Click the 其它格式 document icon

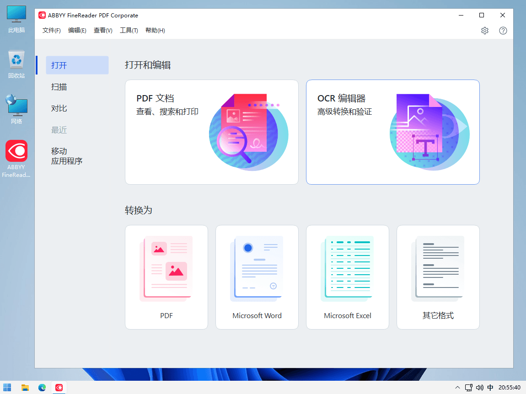click(438, 268)
